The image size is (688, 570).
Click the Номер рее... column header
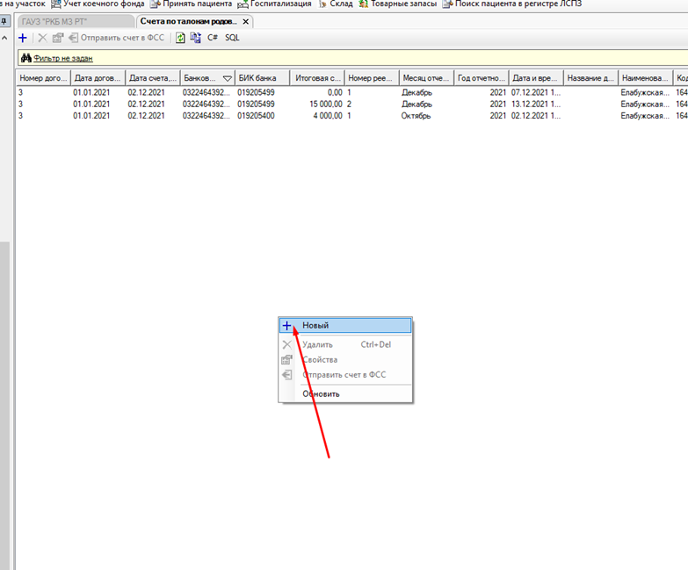(372, 78)
